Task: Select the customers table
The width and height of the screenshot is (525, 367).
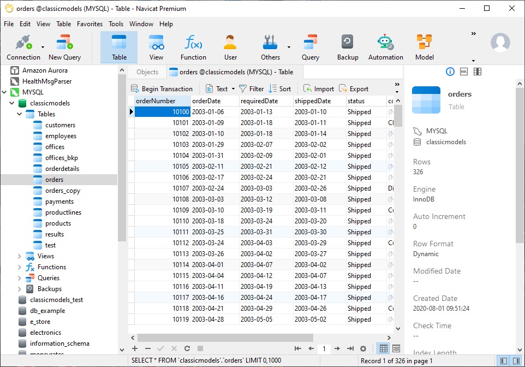Action: [x=60, y=125]
